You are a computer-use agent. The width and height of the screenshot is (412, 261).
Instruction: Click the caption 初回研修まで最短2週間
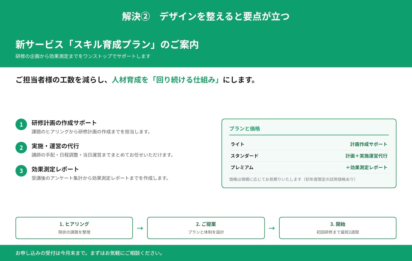[338, 232]
